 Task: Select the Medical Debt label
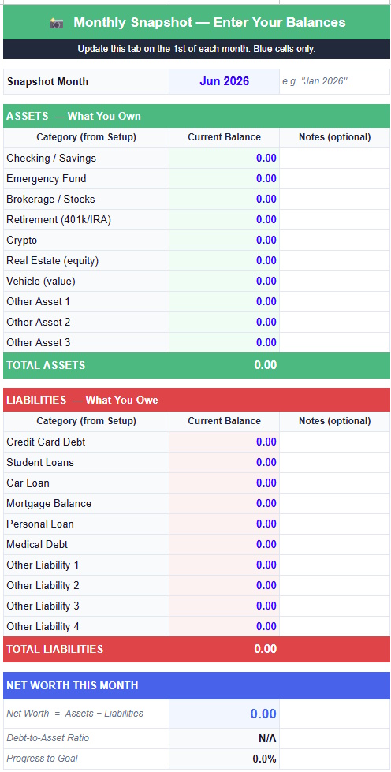tap(37, 545)
